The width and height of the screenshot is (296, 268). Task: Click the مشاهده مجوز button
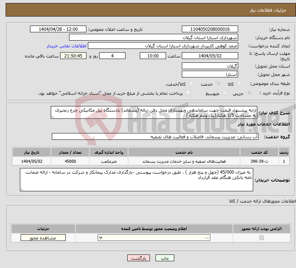pyautogui.click(x=43, y=238)
